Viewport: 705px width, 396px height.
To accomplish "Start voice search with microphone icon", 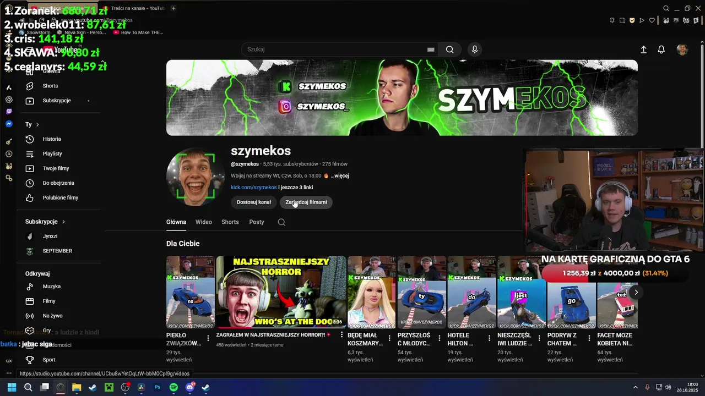I will 475,50.
